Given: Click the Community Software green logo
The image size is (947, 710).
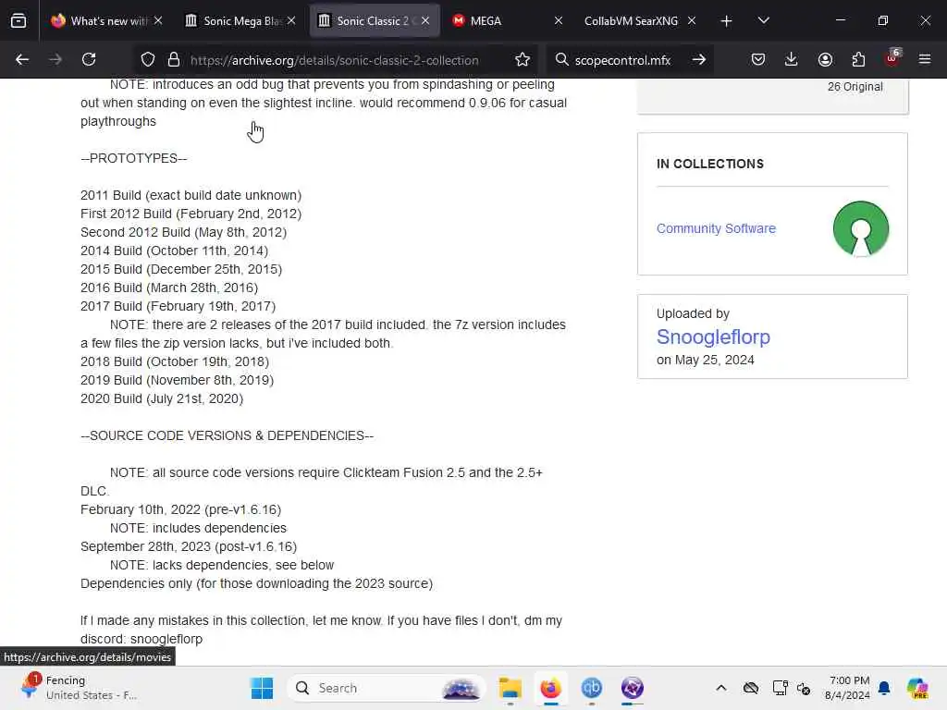Looking at the screenshot, I should click(861, 229).
